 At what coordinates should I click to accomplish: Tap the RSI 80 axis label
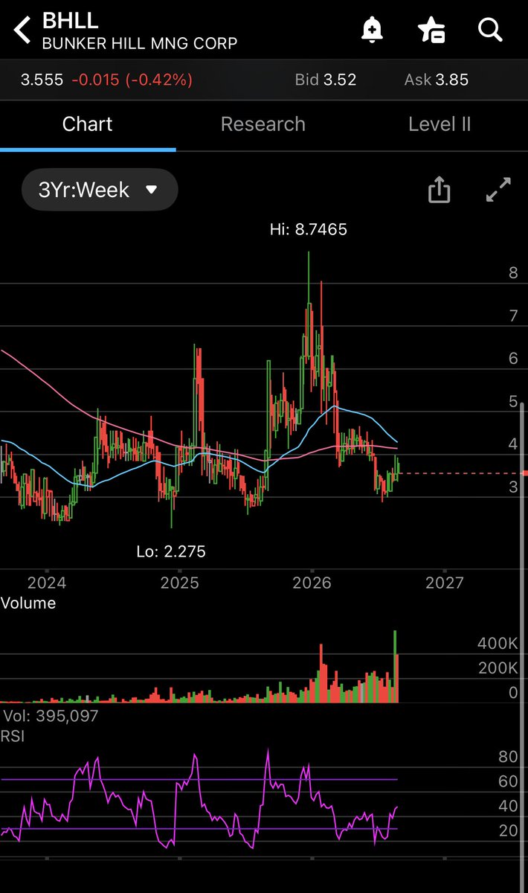508,758
